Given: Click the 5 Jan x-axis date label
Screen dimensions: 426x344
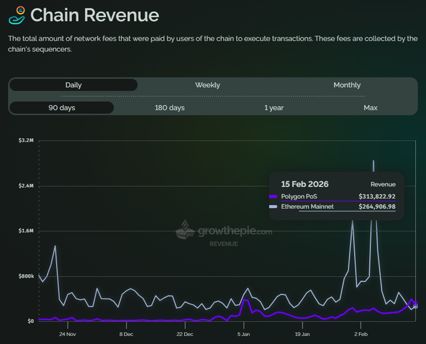Looking at the screenshot, I should pos(245,334).
